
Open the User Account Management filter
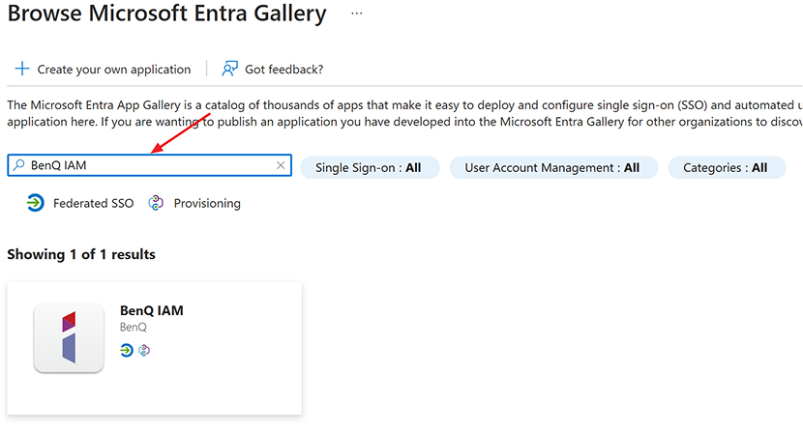click(552, 167)
